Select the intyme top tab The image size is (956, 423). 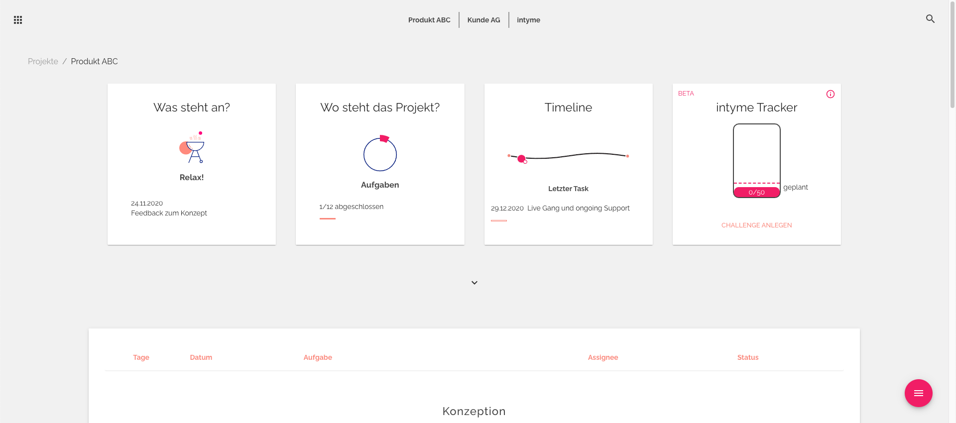pos(528,20)
